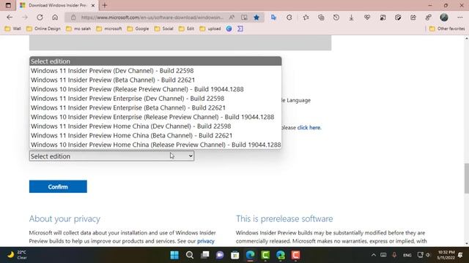Open the Microsoft Store taskbar icon
This screenshot has width=469, height=263.
(235, 255)
